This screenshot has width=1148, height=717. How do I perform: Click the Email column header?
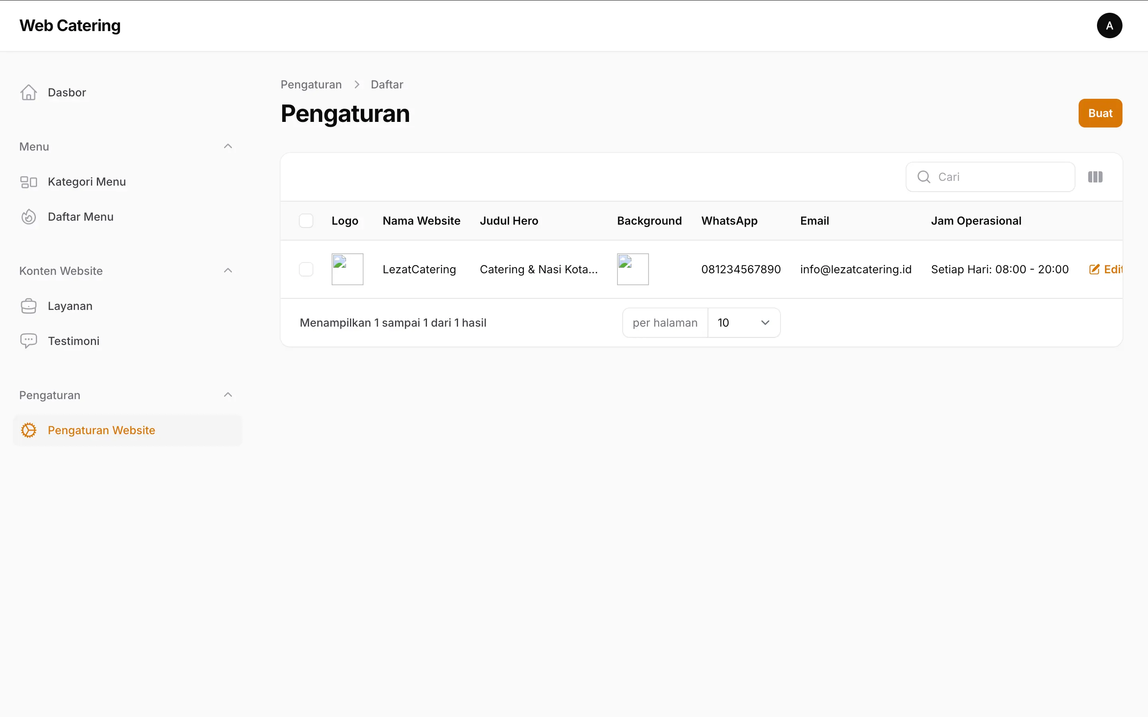(814, 221)
